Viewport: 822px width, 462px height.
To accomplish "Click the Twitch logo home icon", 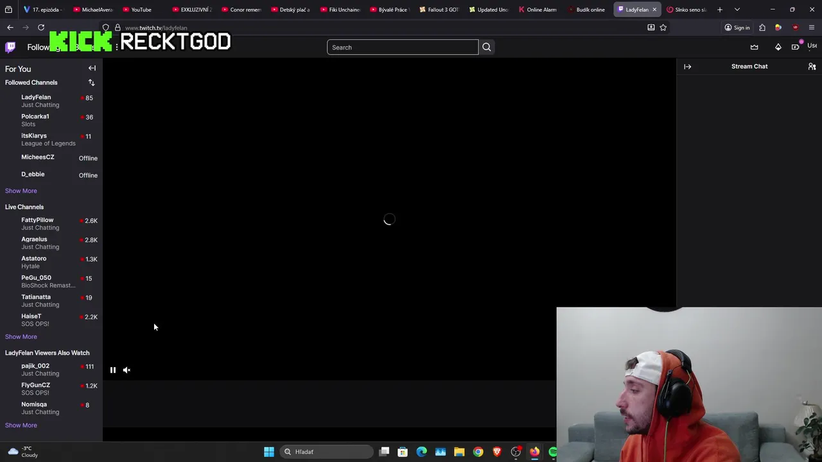I will click(10, 47).
